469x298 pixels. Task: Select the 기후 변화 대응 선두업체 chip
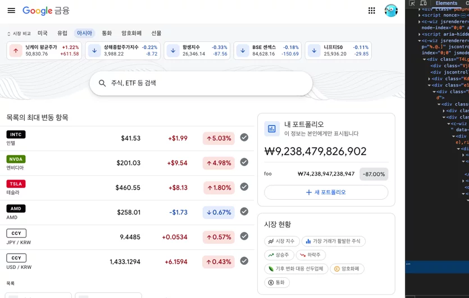(296, 269)
